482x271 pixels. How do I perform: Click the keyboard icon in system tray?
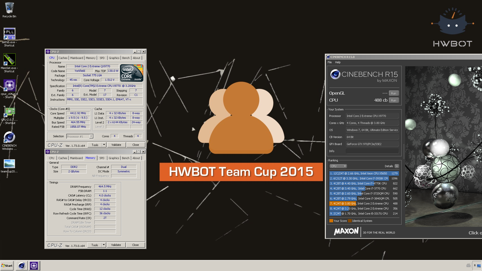click(x=468, y=265)
